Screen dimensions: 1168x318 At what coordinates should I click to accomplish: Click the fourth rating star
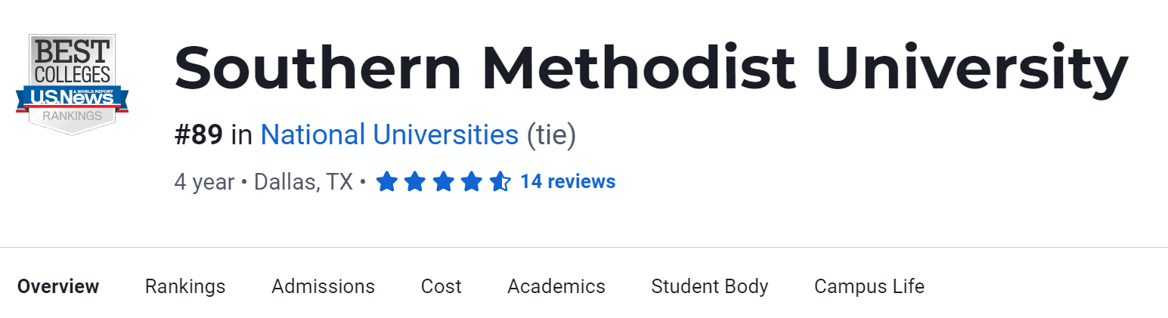coord(471,182)
